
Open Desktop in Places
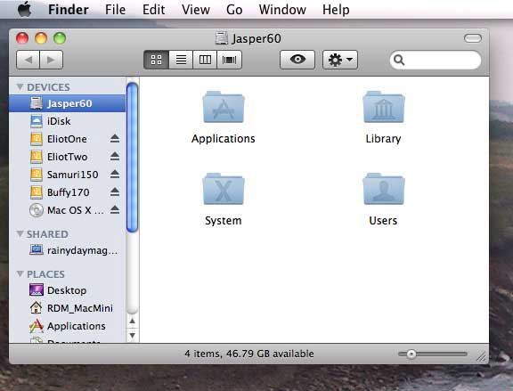[68, 290]
